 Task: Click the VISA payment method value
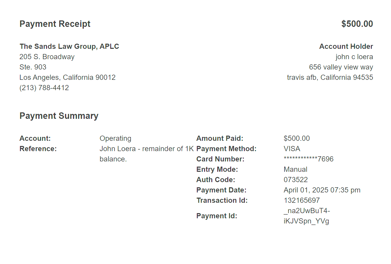292,149
